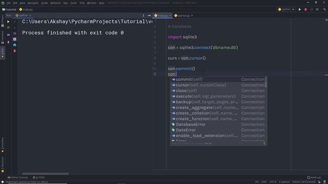The width and height of the screenshot is (328, 184).
Task: Click the curs = con.cursor() line
Action: tap(187, 58)
